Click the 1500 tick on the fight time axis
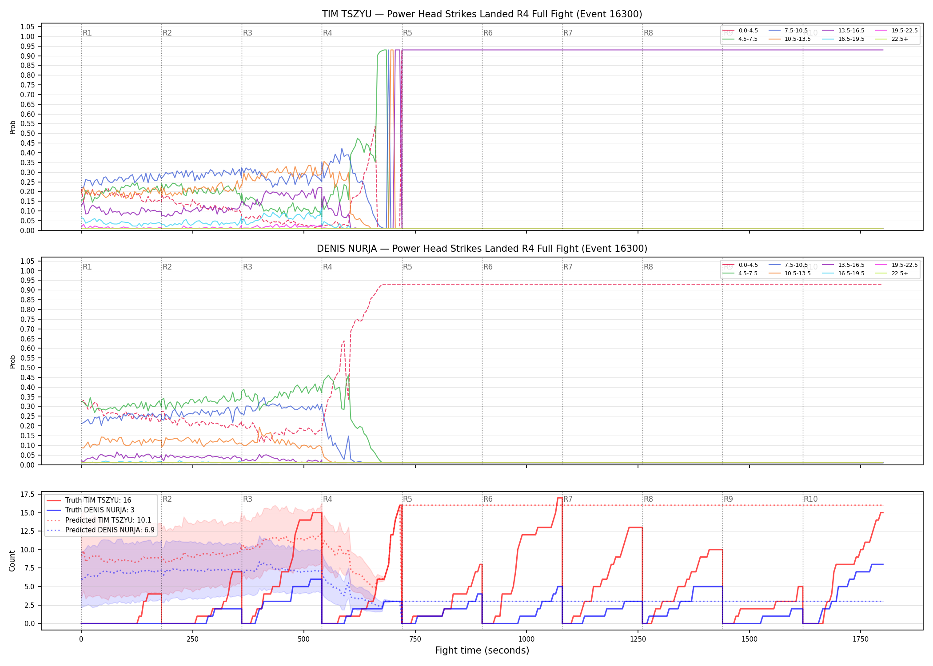Viewport: 933px width, 666px height. [x=750, y=639]
